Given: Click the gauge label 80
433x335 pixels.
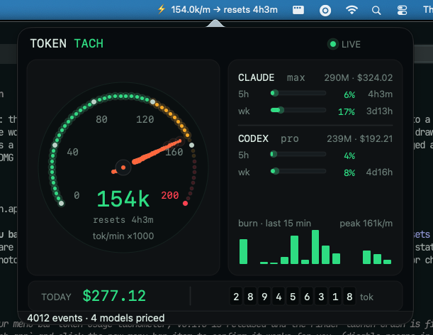Looking at the screenshot, I should [101, 119].
